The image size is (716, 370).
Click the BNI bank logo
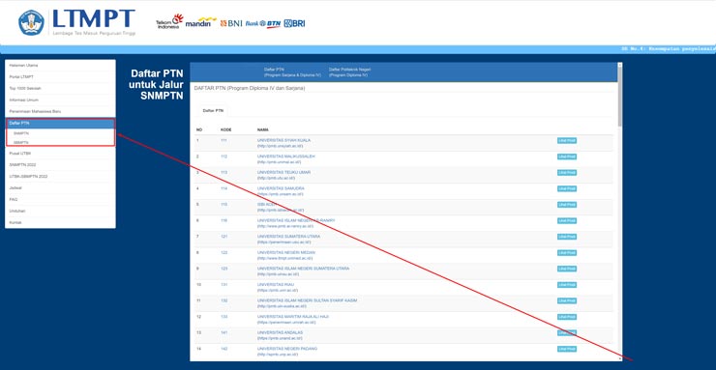[x=231, y=23]
